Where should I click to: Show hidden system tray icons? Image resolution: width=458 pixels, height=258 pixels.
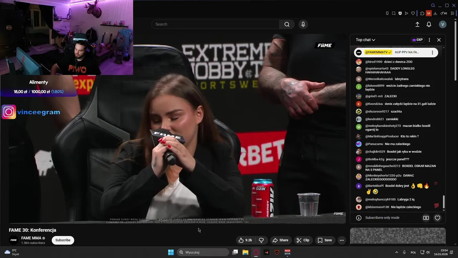[x=396, y=252]
